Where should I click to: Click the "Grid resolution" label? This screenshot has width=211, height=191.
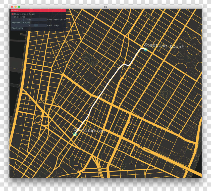[x=56, y=20]
